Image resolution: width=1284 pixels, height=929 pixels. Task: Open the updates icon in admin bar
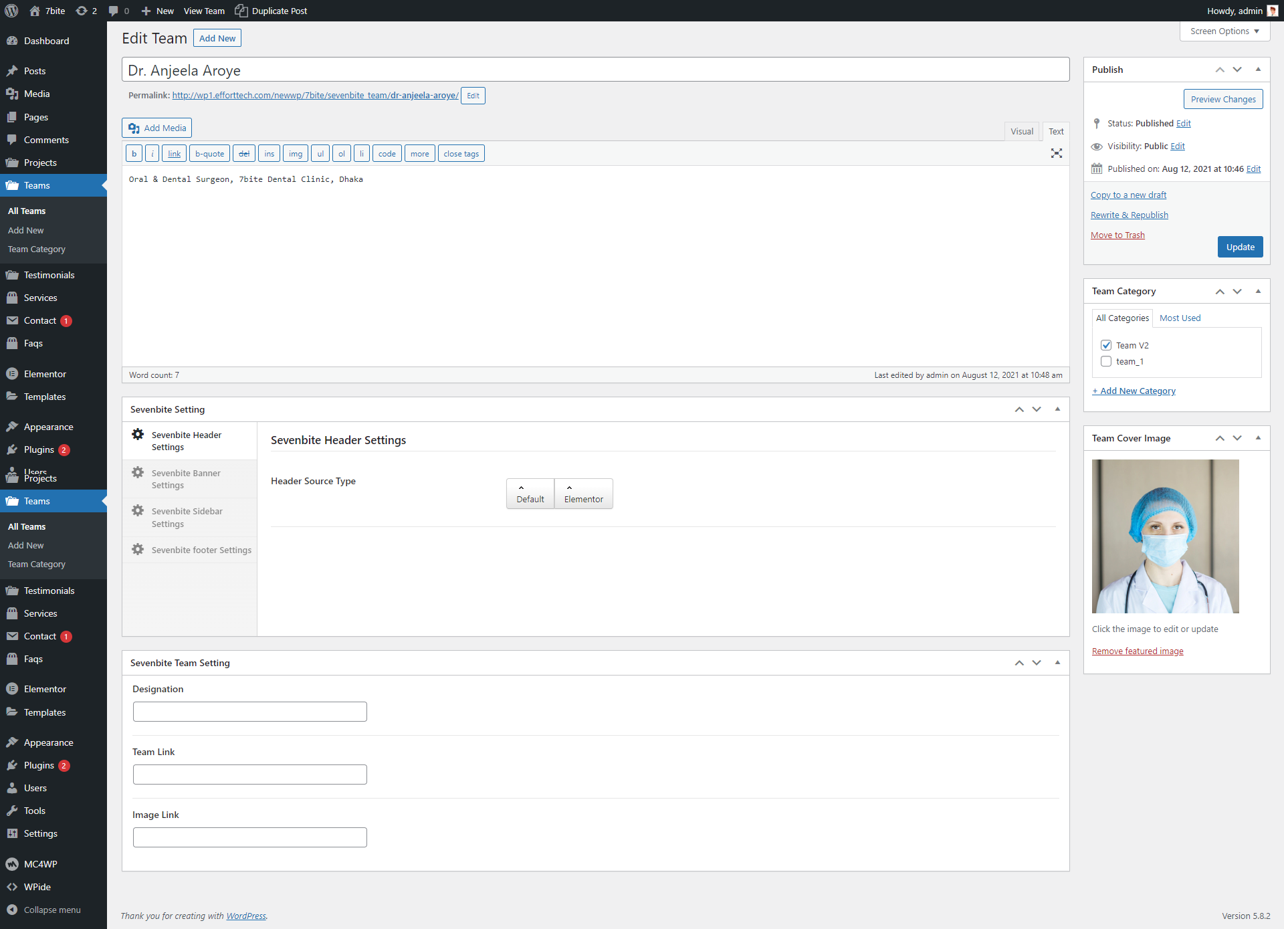coord(82,11)
